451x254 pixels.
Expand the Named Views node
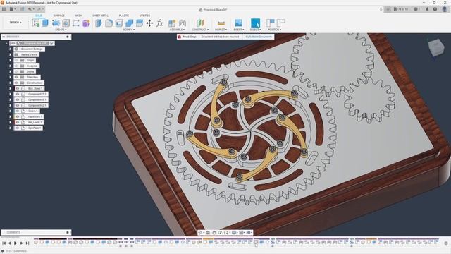click(10, 55)
